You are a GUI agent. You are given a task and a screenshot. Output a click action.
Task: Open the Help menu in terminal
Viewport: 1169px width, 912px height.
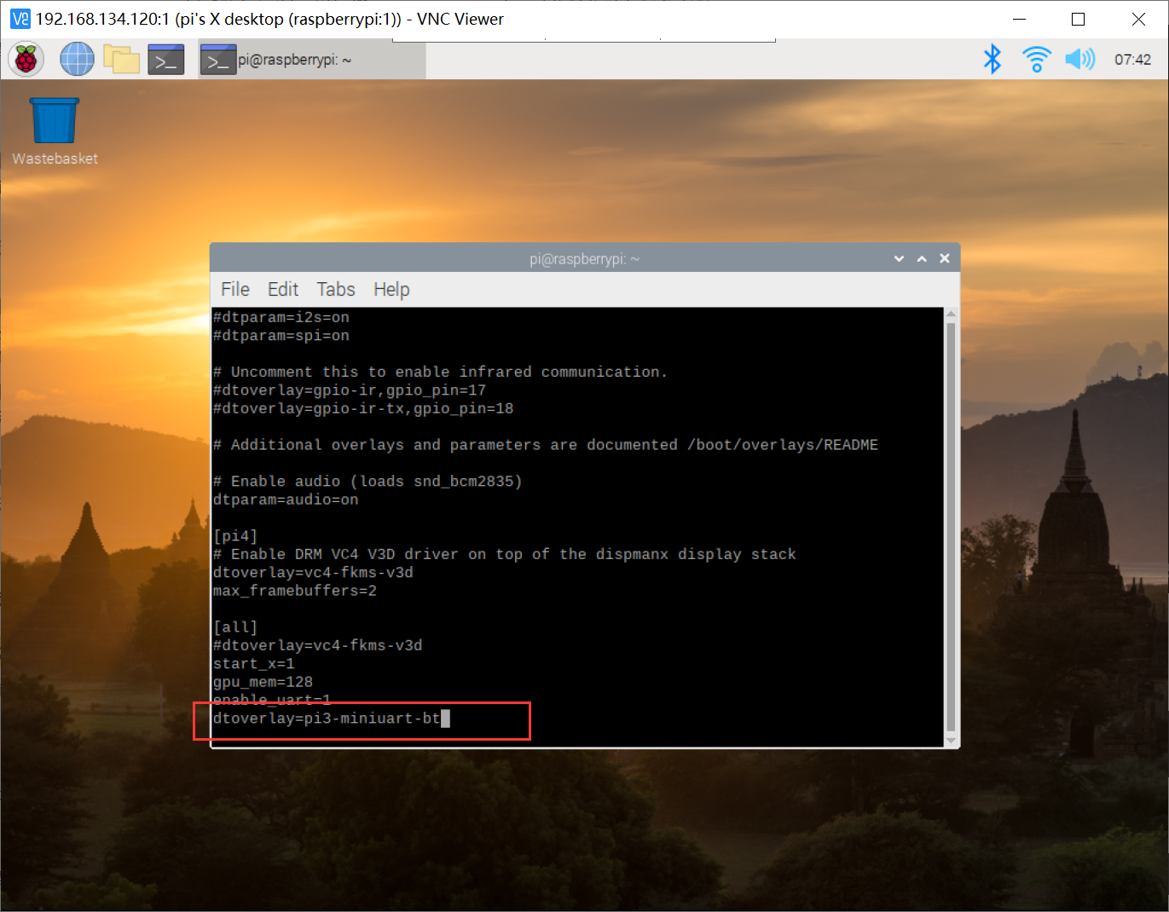click(x=391, y=290)
